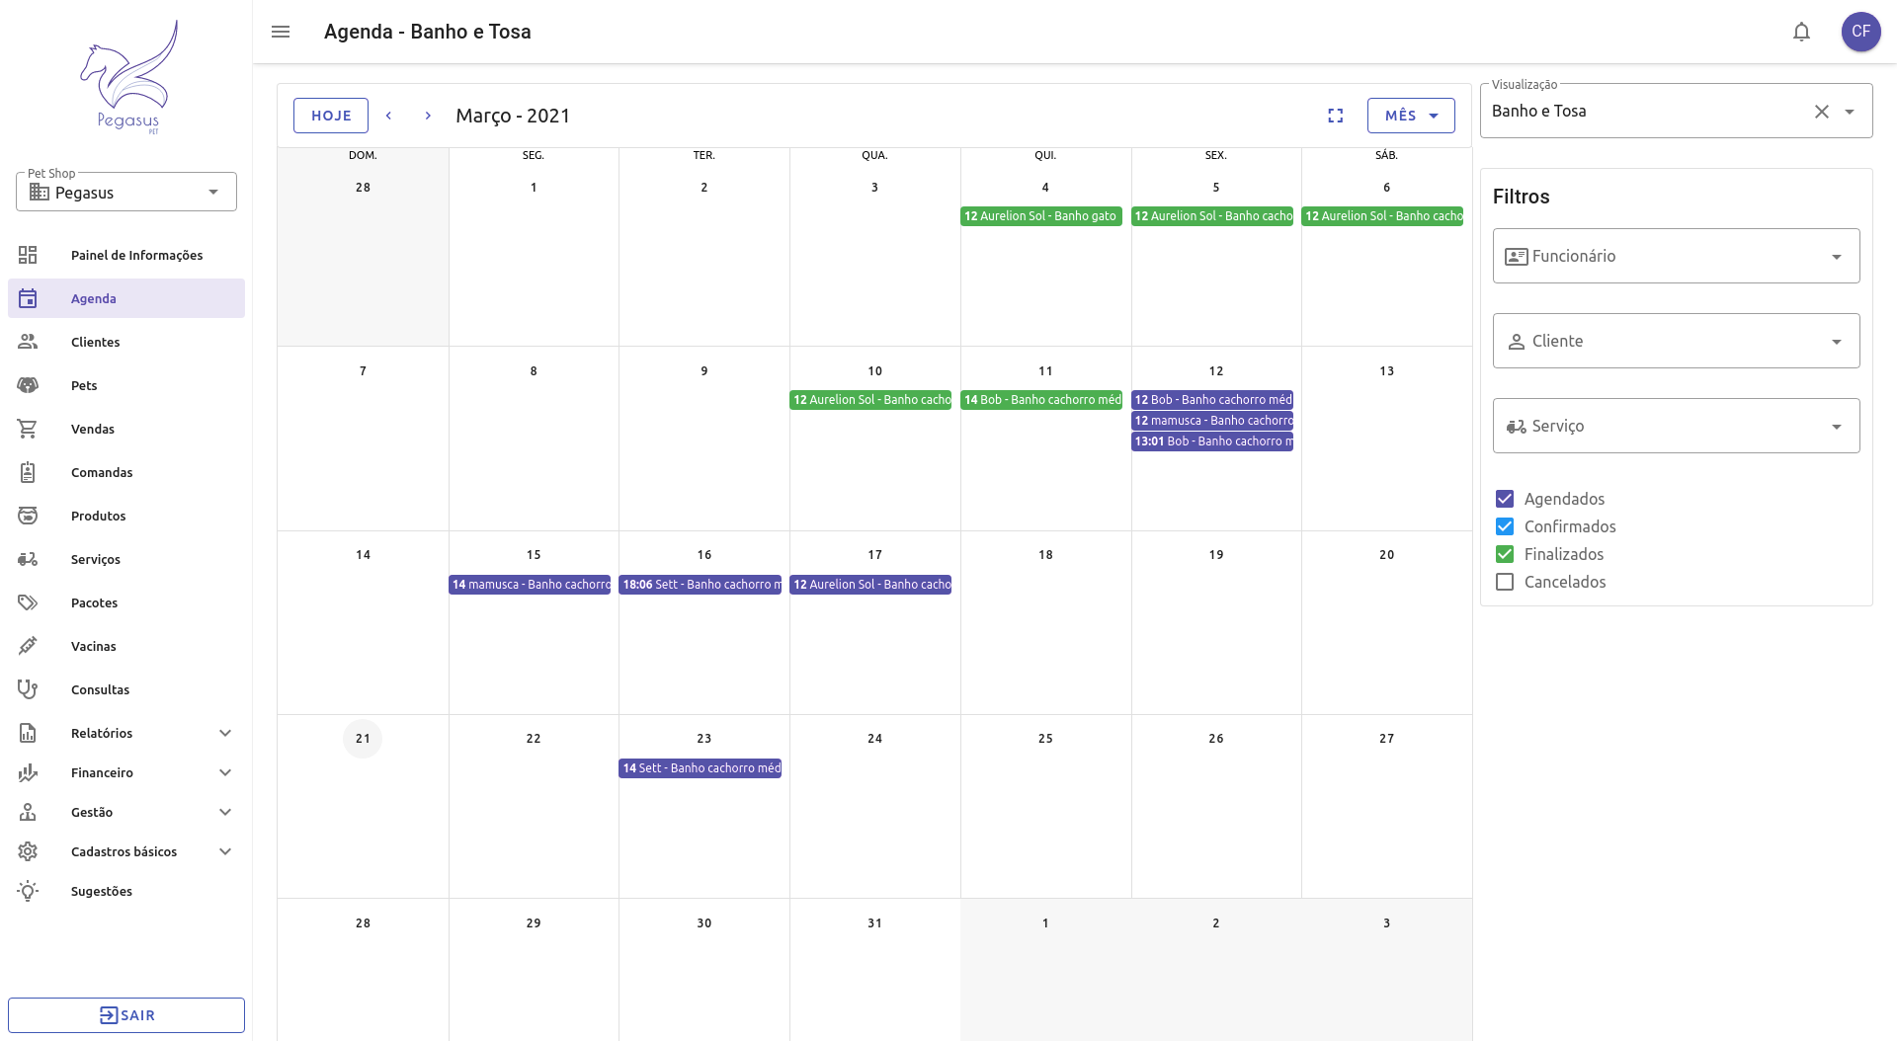Toggle the Agendados checkbox
The image size is (1897, 1041).
[x=1505, y=499]
